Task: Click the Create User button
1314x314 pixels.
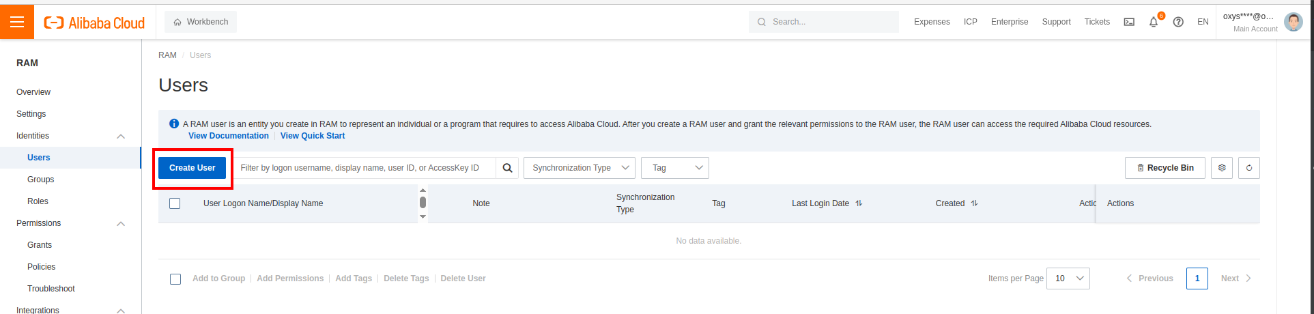Action: pos(192,168)
